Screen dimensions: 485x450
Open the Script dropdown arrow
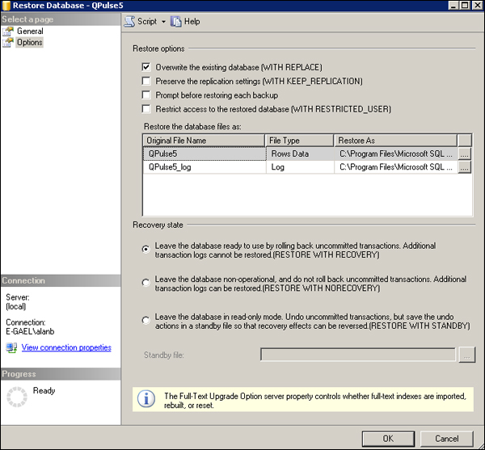[163, 22]
